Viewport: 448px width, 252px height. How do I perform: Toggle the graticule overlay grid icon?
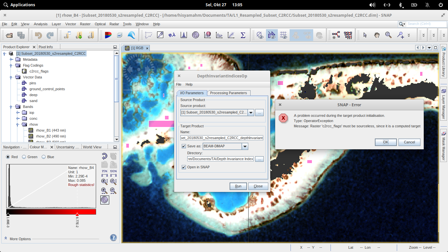click(x=284, y=35)
